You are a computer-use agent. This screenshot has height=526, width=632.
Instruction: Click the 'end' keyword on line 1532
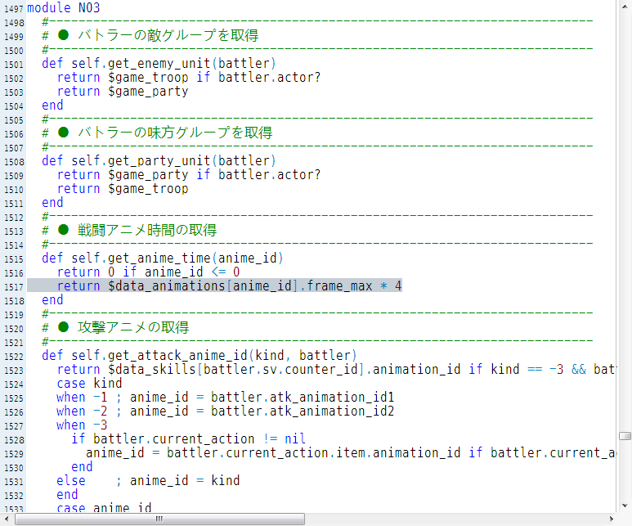click(67, 495)
